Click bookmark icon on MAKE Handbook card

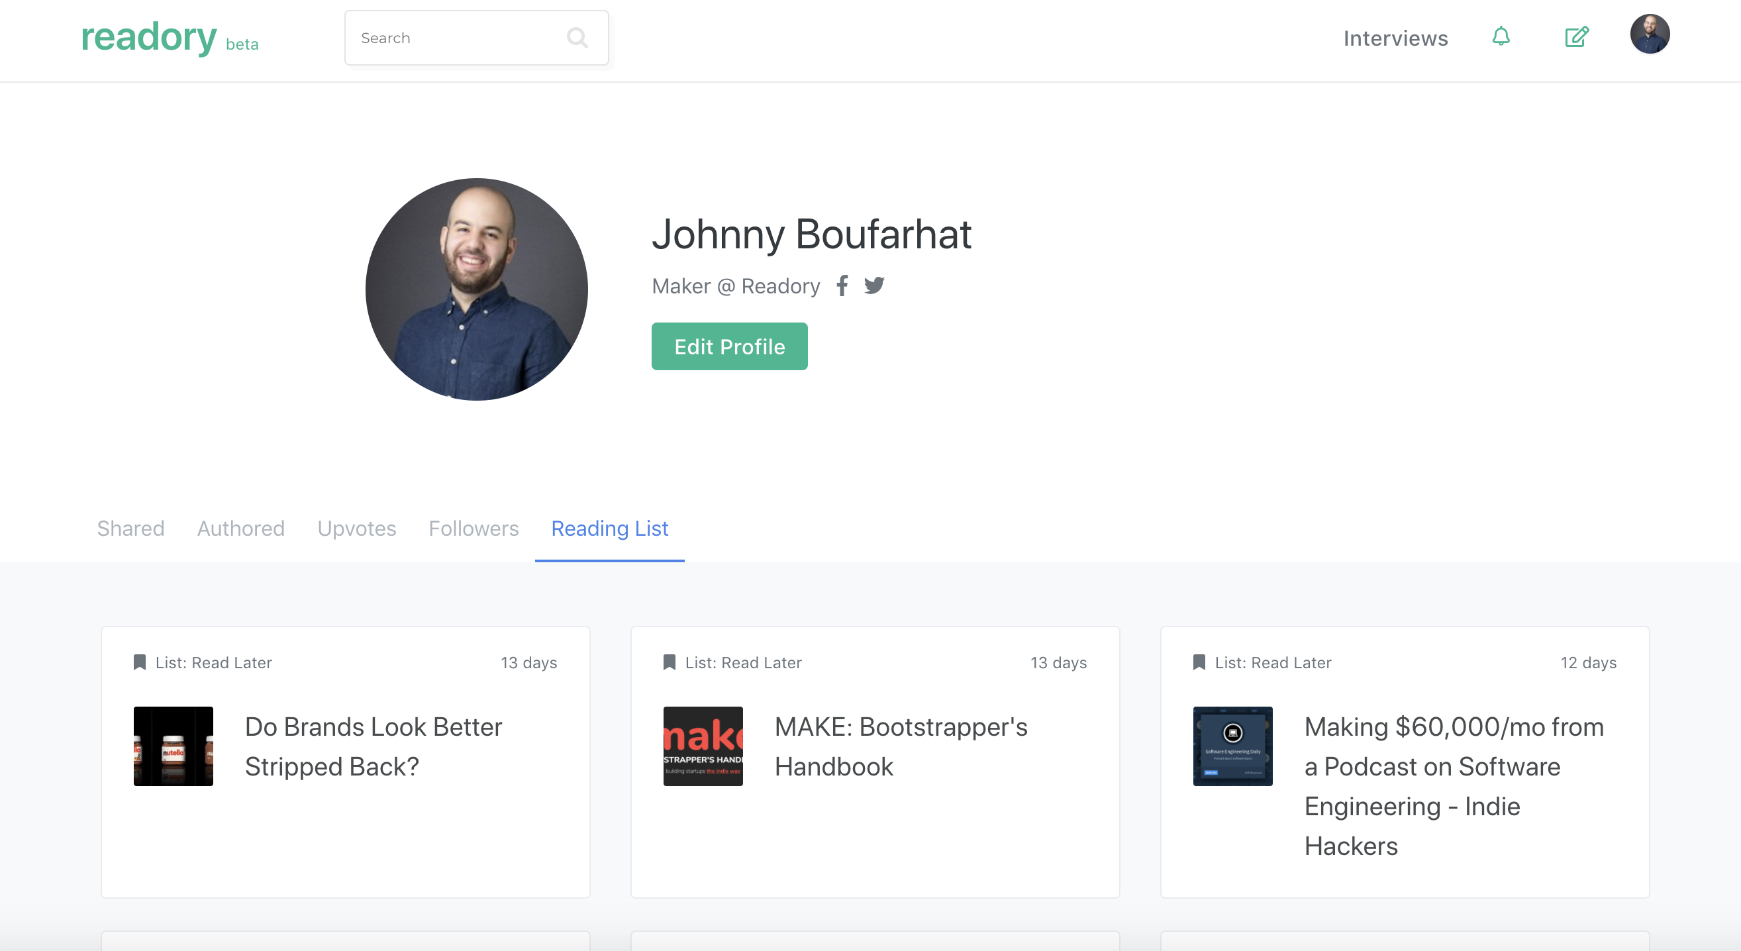pos(669,662)
